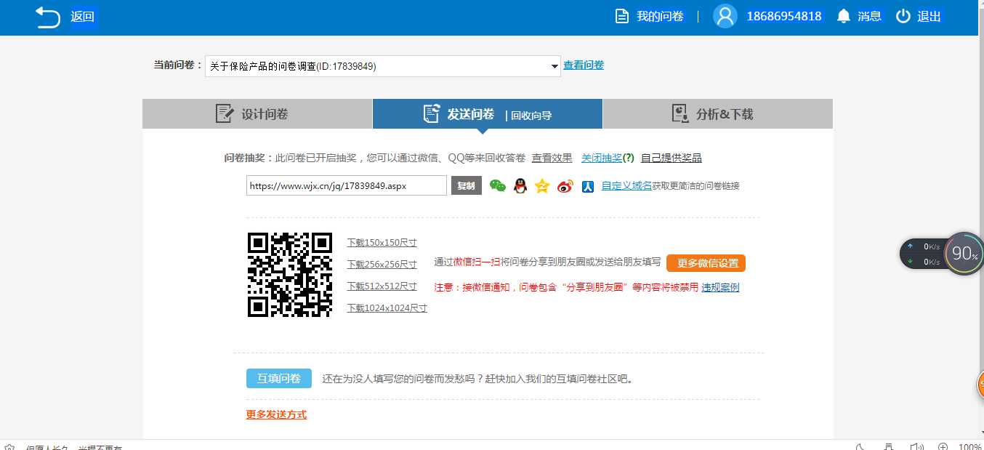Download 1024x1024 size QR code
984x450 pixels.
pos(387,308)
